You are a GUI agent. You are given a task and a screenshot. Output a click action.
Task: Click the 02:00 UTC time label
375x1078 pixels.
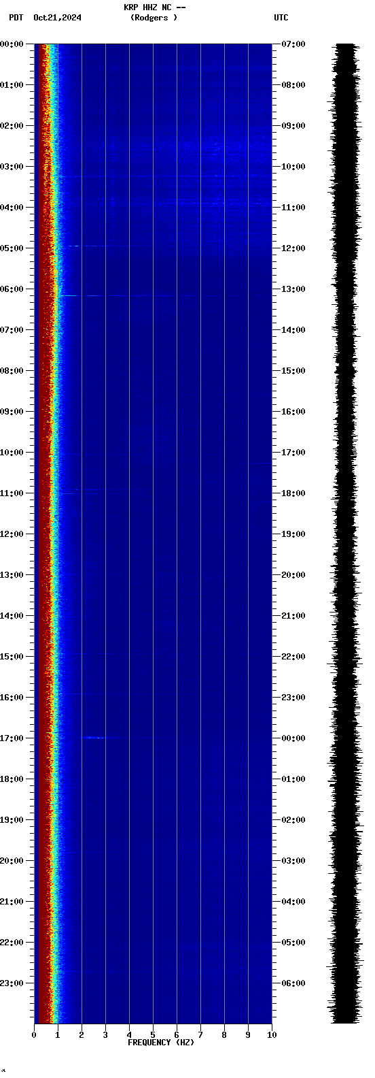click(293, 820)
